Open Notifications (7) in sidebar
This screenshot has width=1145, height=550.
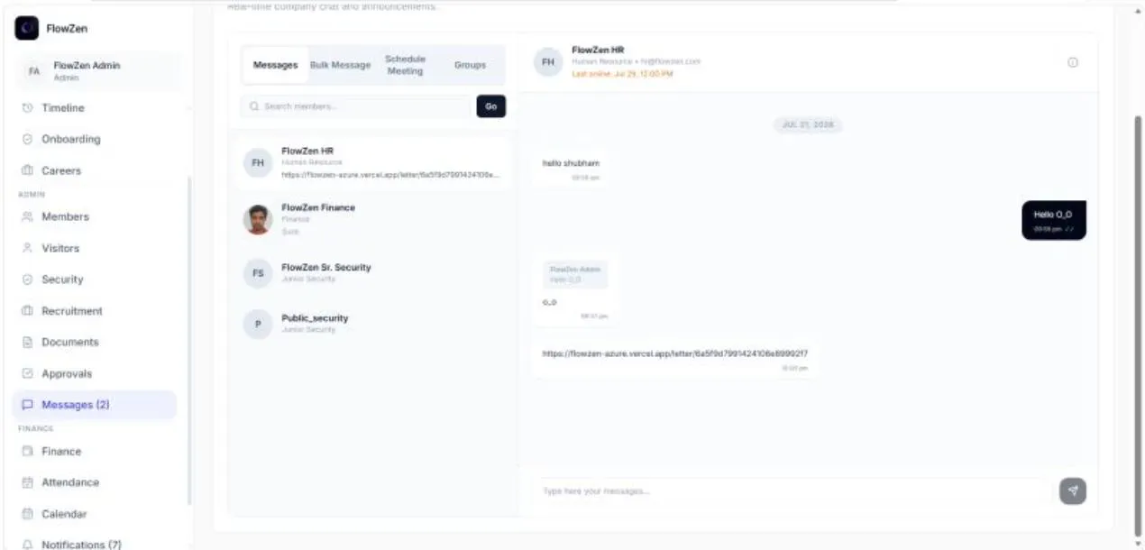click(81, 545)
